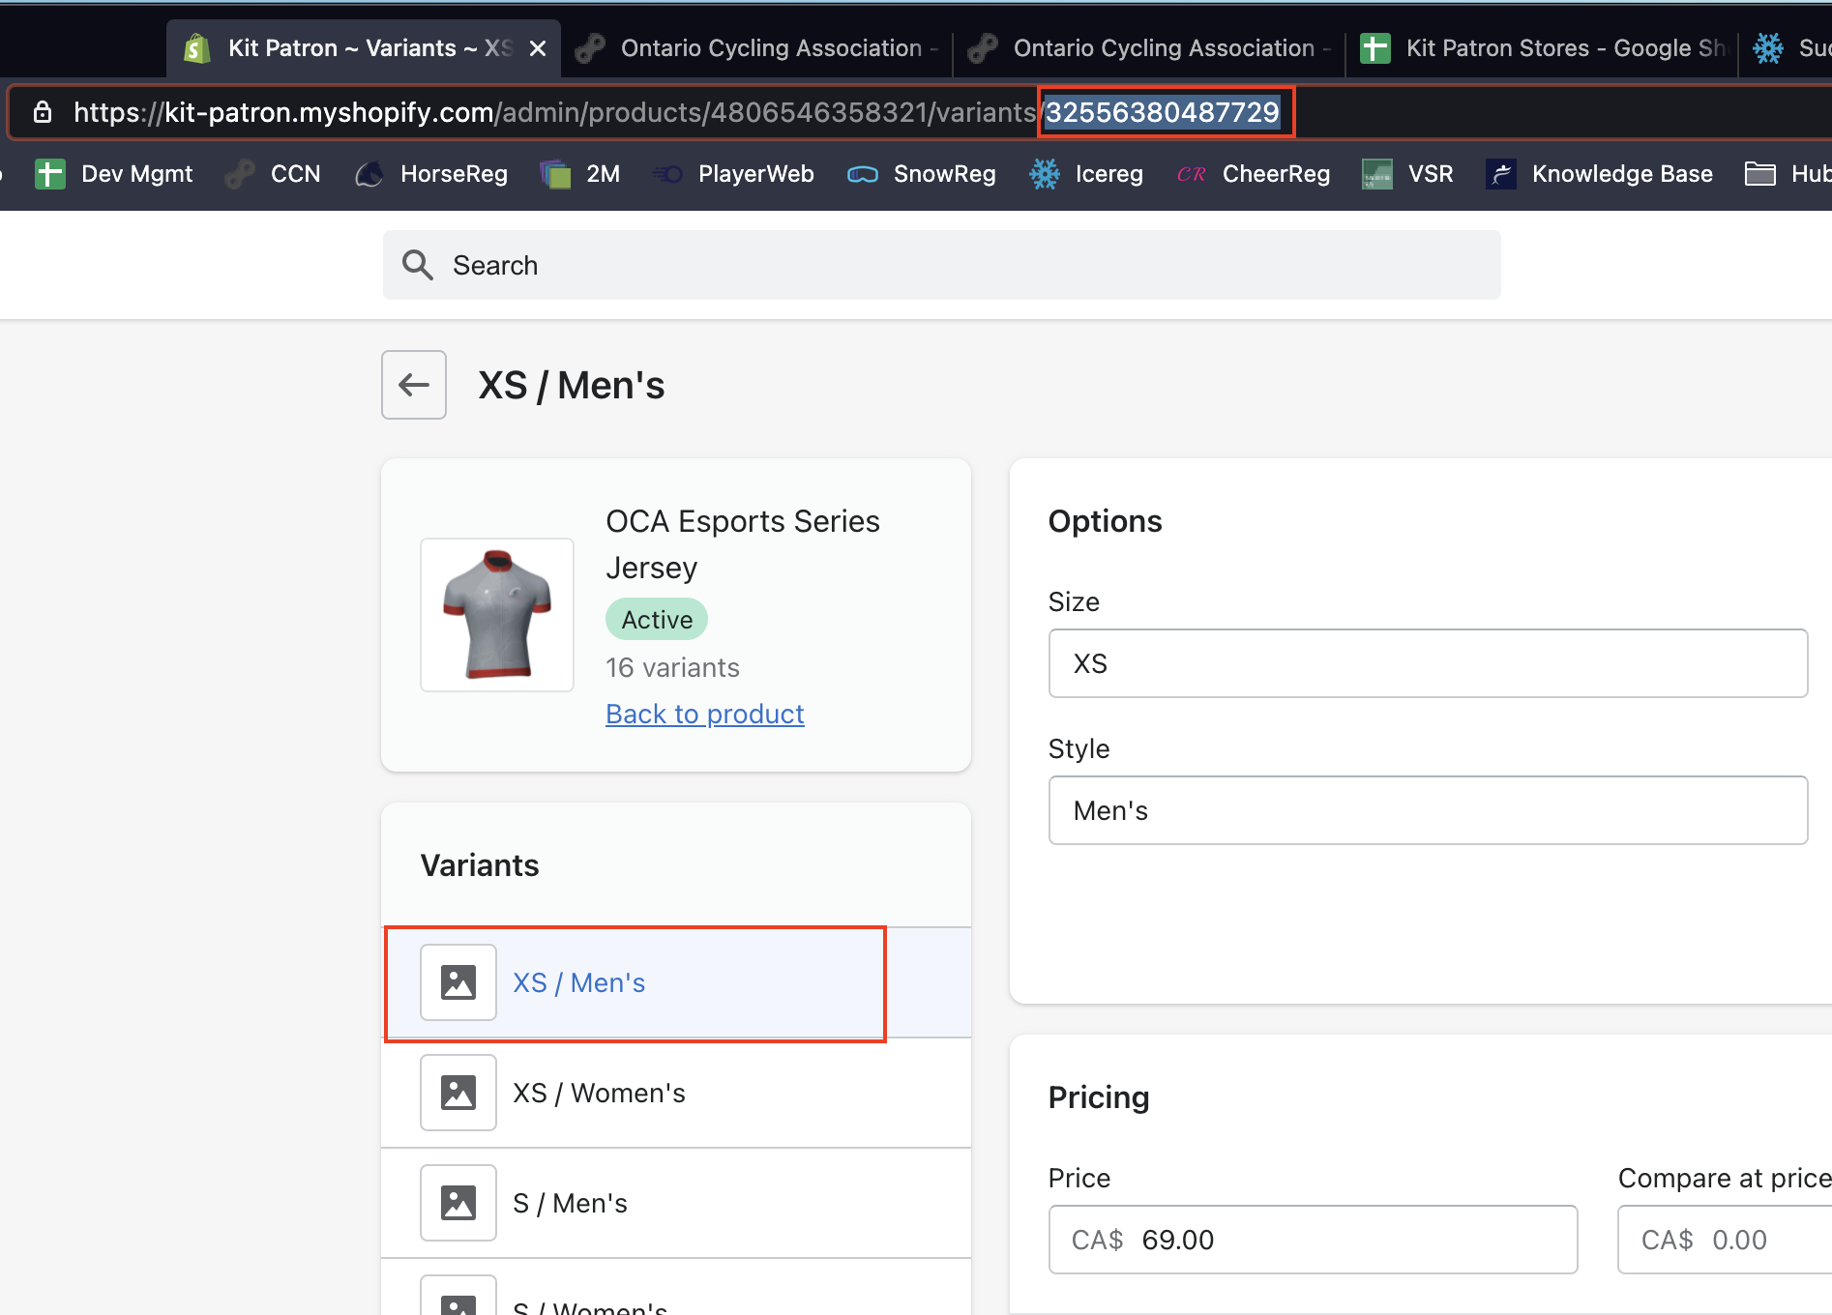Image resolution: width=1832 pixels, height=1315 pixels.
Task: Open the Dev Mgmt bookmark
Action: (114, 174)
